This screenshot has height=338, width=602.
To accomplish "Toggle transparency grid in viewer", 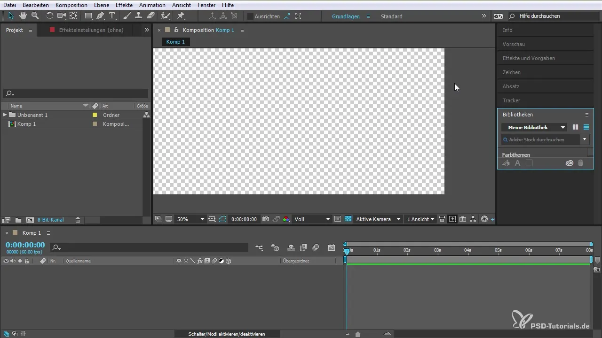I will (348, 219).
